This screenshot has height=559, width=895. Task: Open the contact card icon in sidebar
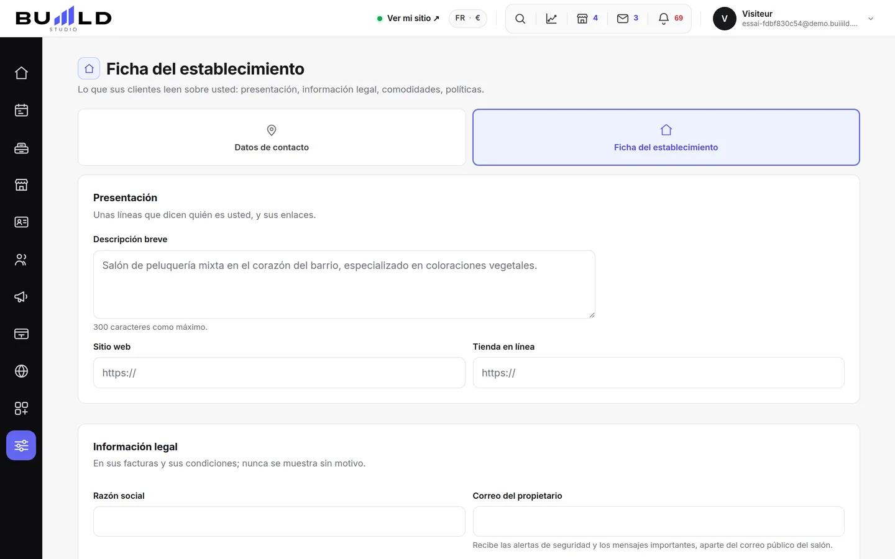pyautogui.click(x=21, y=222)
